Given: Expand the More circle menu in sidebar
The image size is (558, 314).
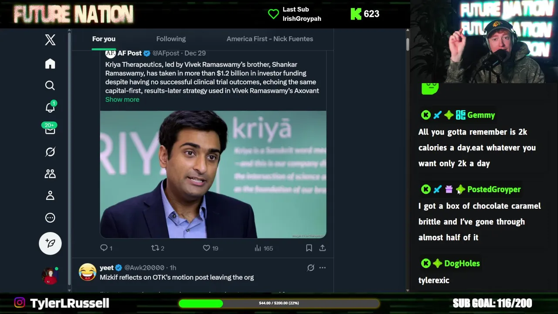Looking at the screenshot, I should pos(50,218).
